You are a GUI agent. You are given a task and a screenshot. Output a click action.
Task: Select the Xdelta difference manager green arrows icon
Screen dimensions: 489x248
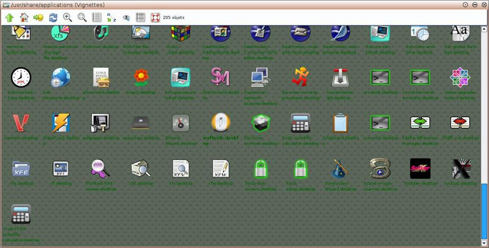point(420,122)
